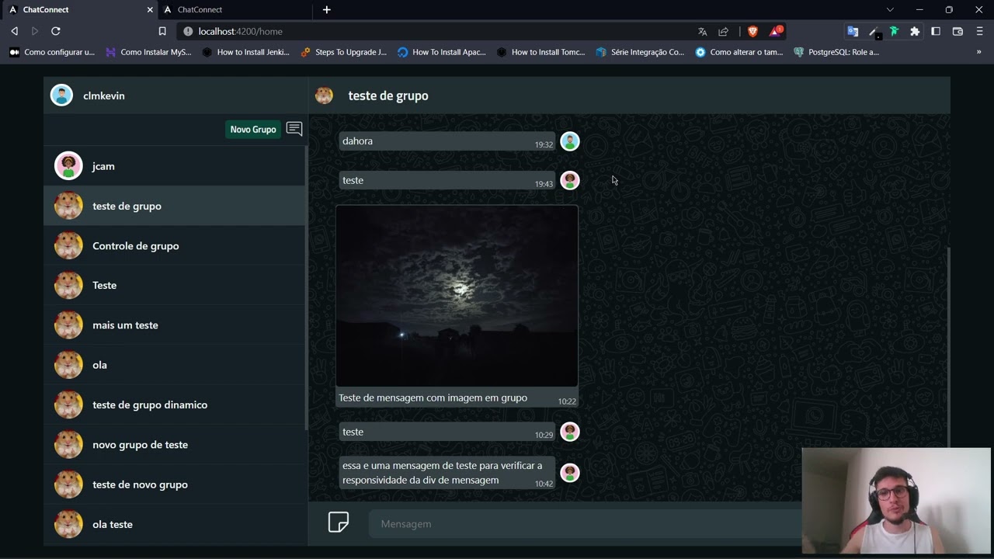Click the clmkevin username
Viewport: 994px width, 559px height.
tap(104, 95)
